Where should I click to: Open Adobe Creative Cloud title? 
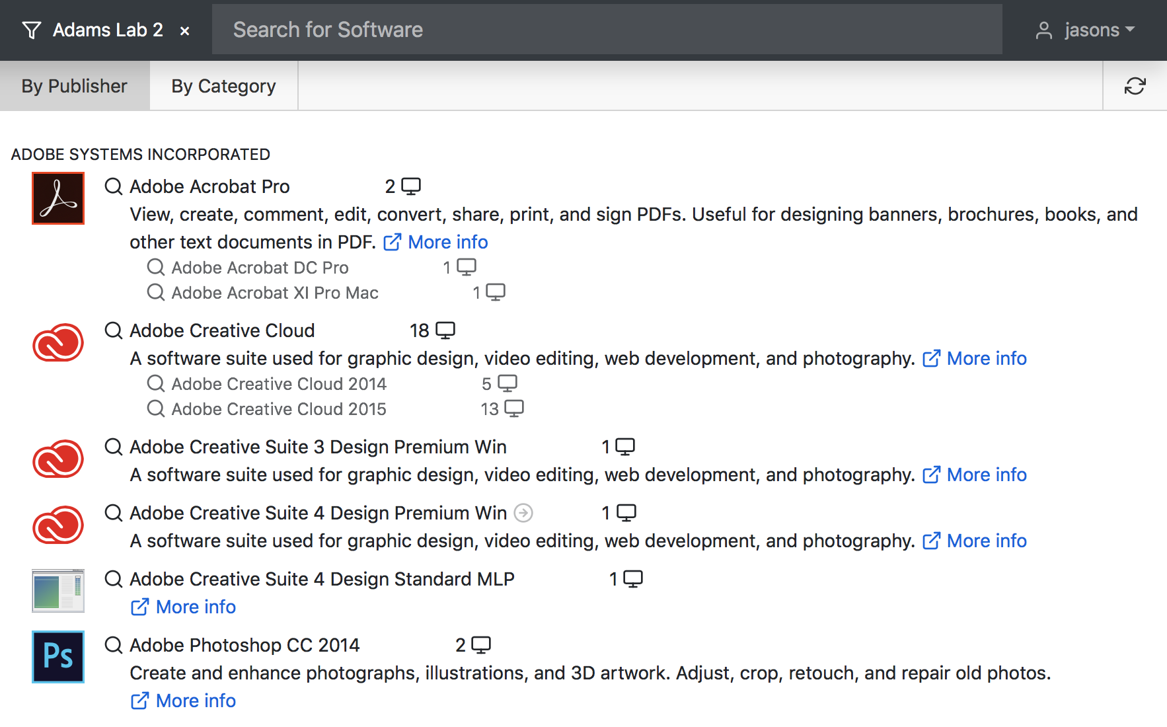(x=222, y=330)
